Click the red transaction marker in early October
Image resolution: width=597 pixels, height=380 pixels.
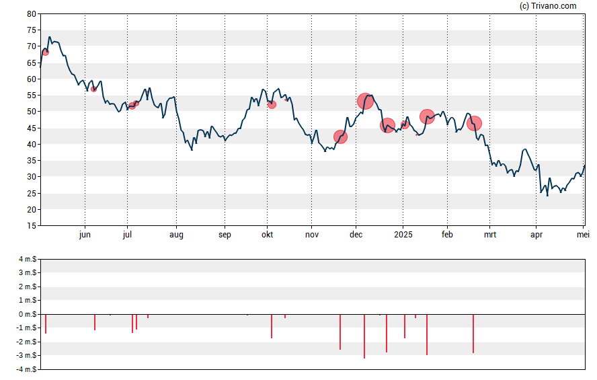point(272,104)
